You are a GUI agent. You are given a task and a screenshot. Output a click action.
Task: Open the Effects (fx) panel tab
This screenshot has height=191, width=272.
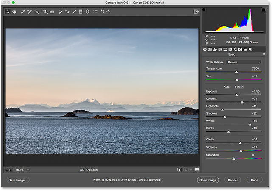click(x=235, y=49)
